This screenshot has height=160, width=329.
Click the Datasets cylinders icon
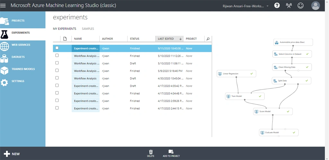[4, 59]
